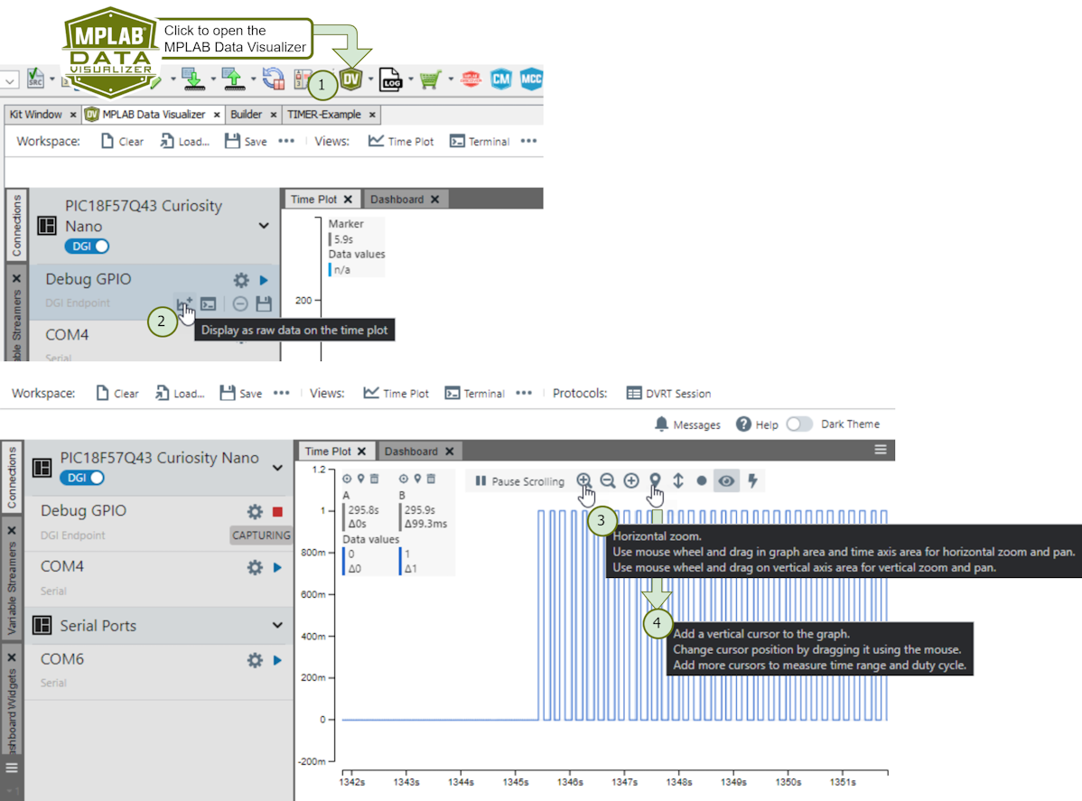
Task: Open MPLAB Data Visualizer from the DV toolbar icon
Action: click(350, 79)
